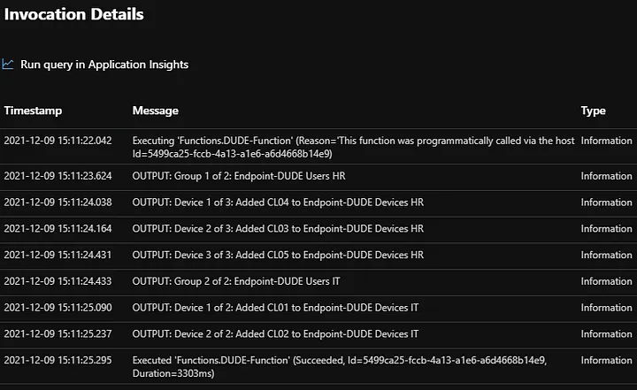637x390 pixels.
Task: Click timestamp 2021-12-09 15:11:22.042
Action: [58, 141]
